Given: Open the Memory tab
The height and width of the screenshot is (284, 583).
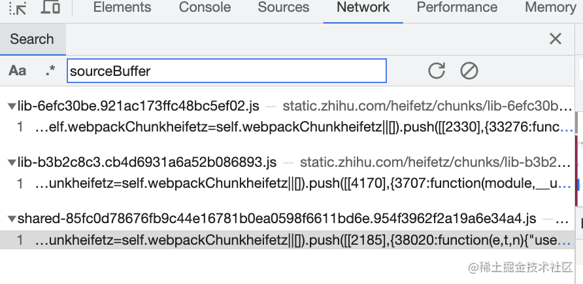Looking at the screenshot, I should tap(549, 8).
